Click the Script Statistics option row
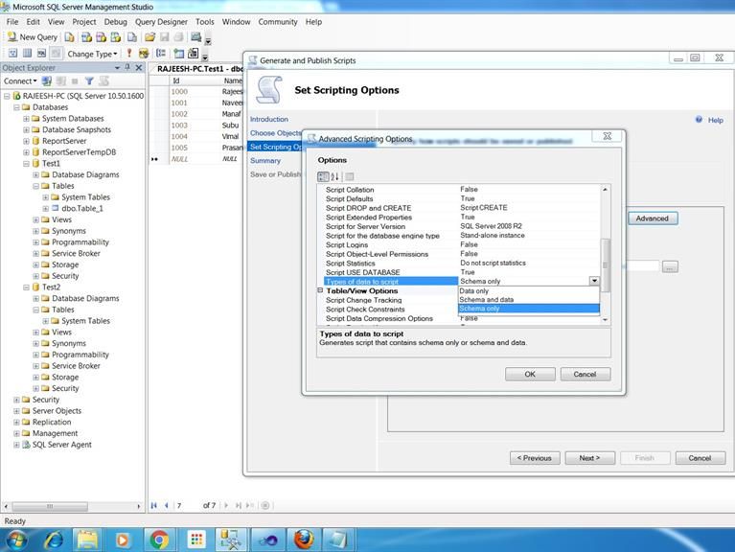The width and height of the screenshot is (735, 552). 462,263
